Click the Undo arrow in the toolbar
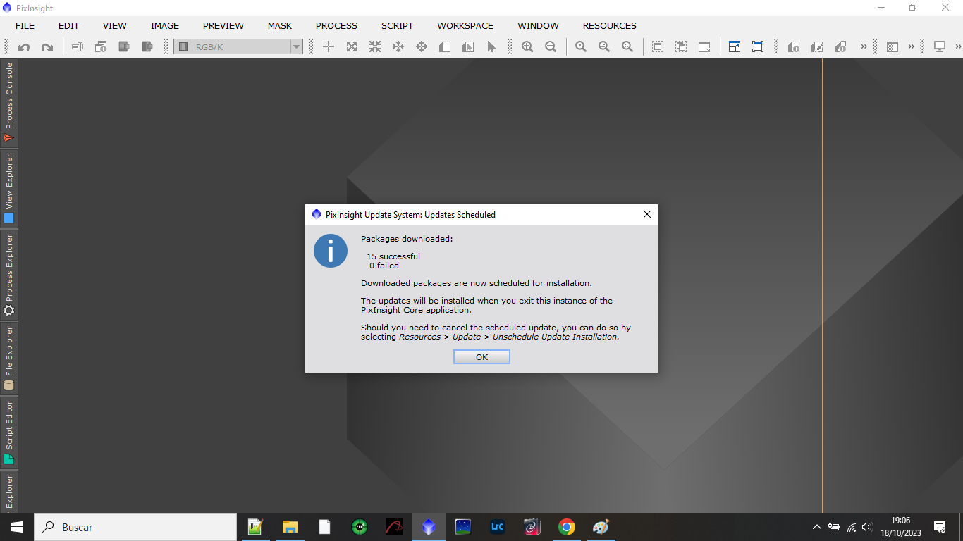The image size is (963, 541). [x=24, y=47]
